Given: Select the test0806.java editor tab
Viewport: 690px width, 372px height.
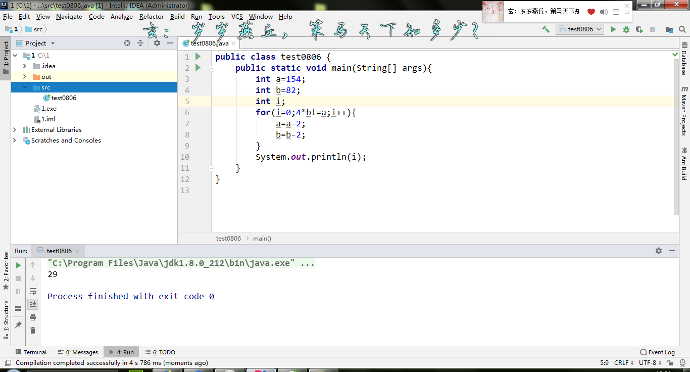Looking at the screenshot, I should [x=209, y=43].
